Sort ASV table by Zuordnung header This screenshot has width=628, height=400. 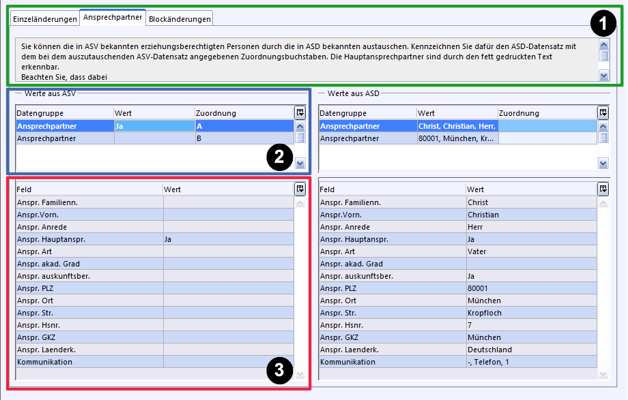click(x=244, y=113)
